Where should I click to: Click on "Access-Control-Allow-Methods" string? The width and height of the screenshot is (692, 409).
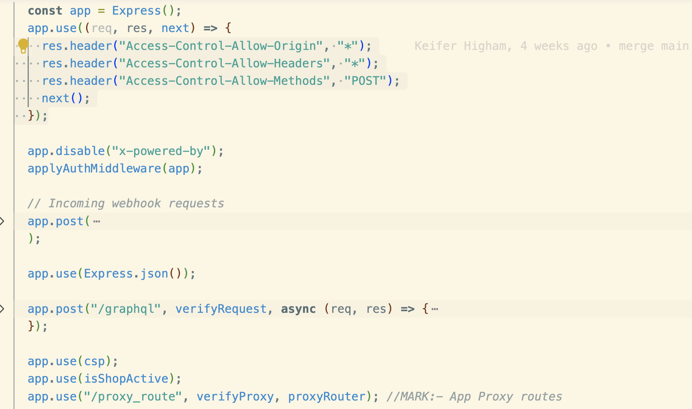pos(225,81)
